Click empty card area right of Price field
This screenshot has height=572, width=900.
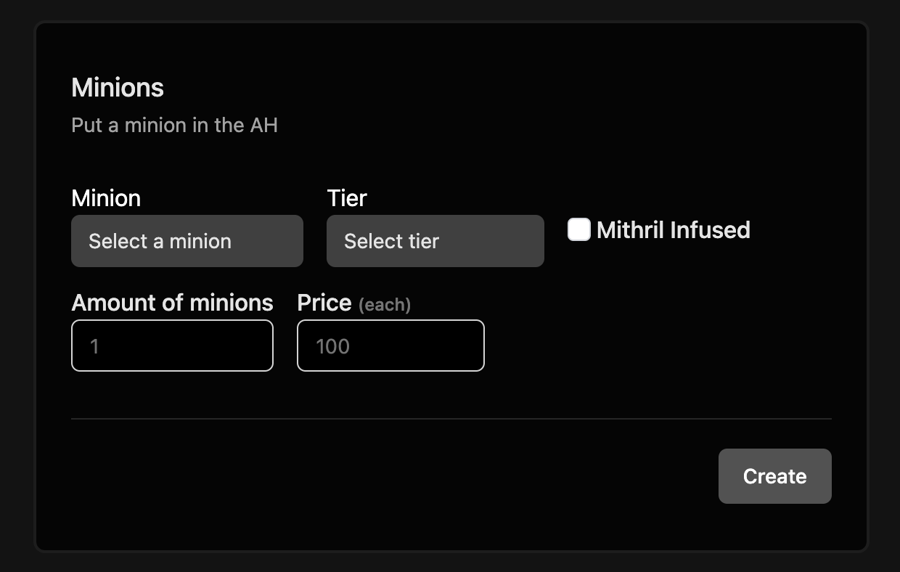tap(653, 346)
